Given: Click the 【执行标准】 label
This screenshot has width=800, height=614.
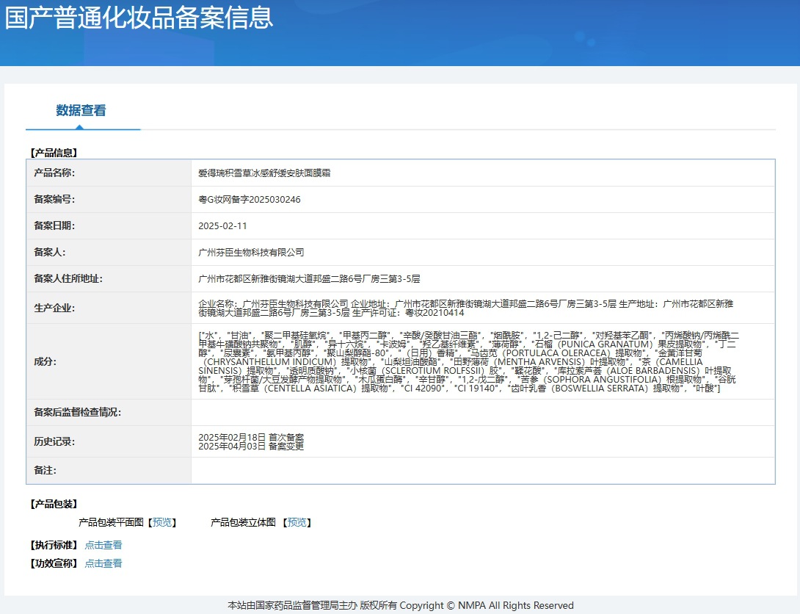Looking at the screenshot, I should click(54, 545).
